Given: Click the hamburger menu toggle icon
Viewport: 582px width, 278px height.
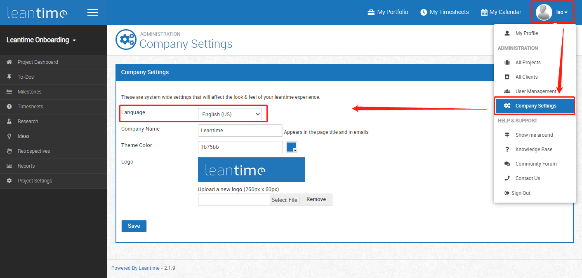Looking at the screenshot, I should [93, 12].
